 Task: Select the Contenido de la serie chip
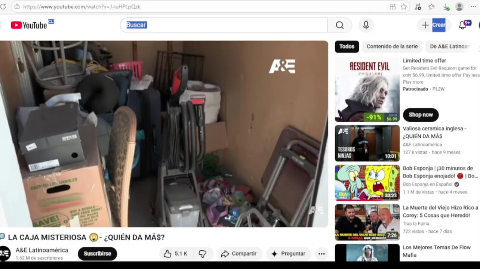pyautogui.click(x=392, y=46)
